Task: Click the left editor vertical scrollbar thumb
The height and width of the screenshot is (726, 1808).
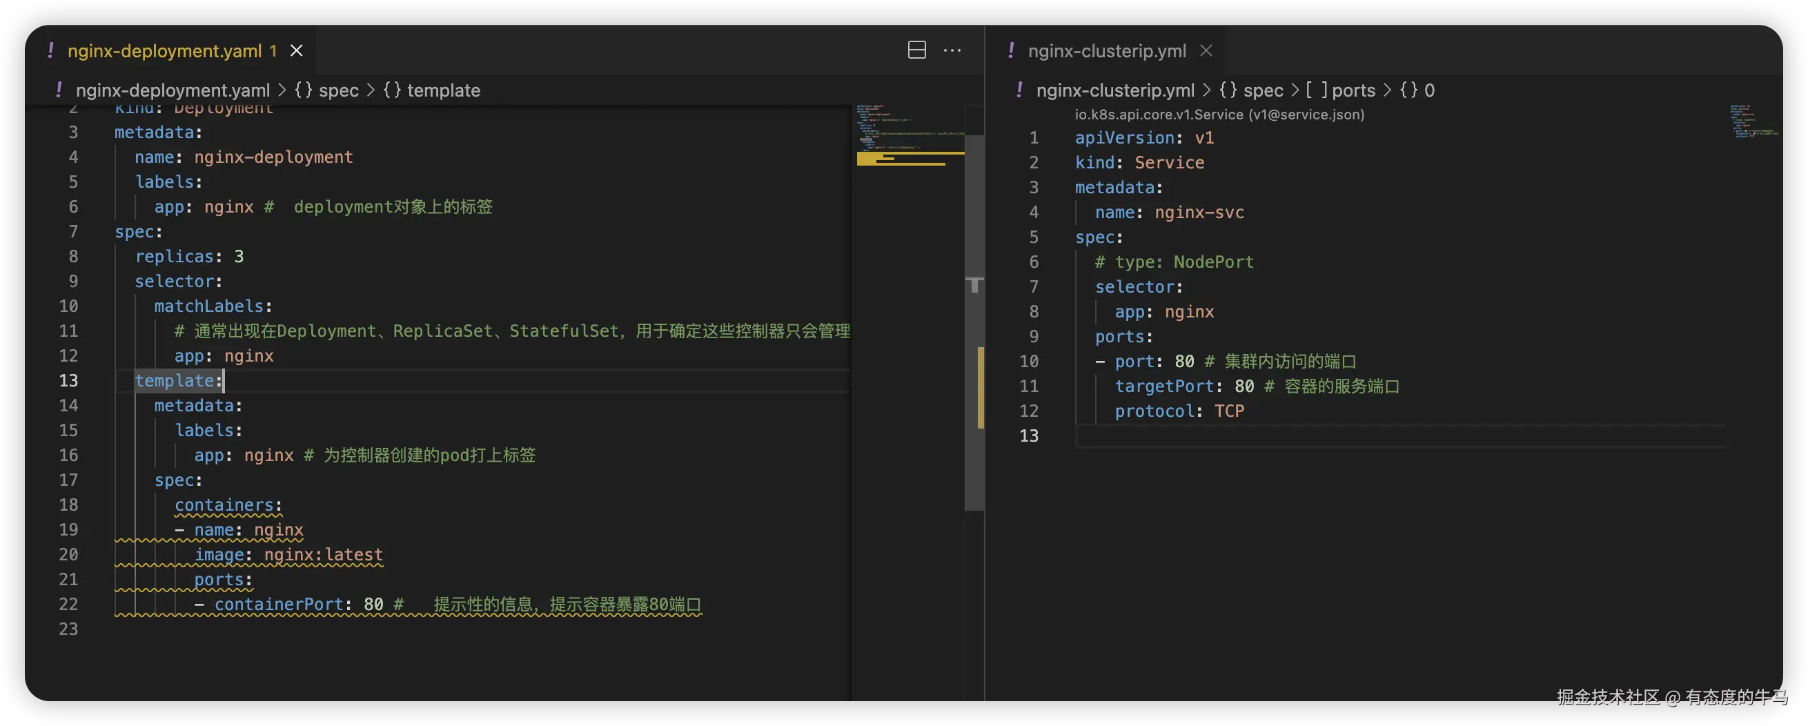Action: [974, 323]
